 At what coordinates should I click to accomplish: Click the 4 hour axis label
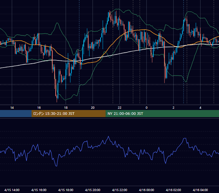click(x=200, y=108)
